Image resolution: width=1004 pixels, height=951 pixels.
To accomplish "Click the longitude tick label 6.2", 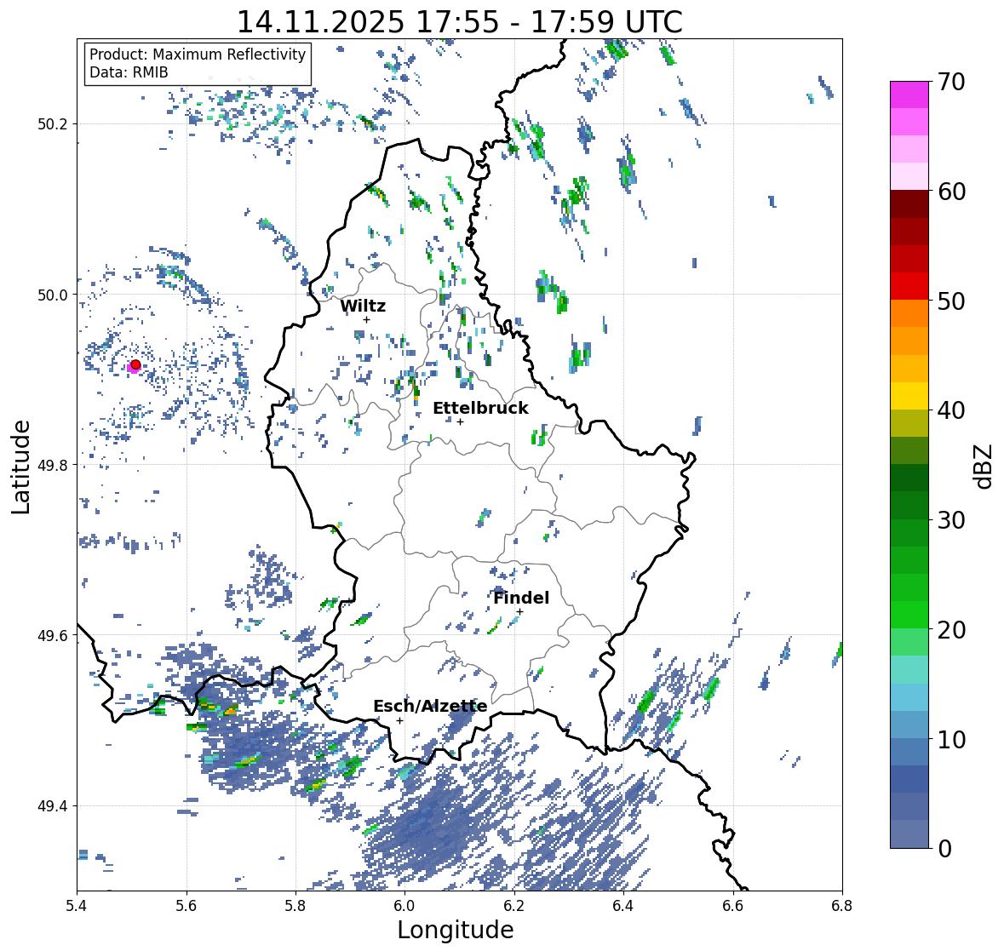I will [514, 906].
